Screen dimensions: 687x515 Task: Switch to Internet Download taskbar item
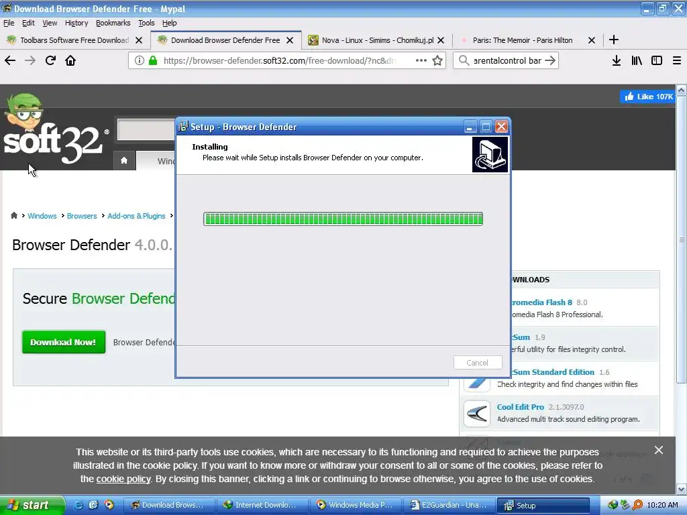[262, 505]
